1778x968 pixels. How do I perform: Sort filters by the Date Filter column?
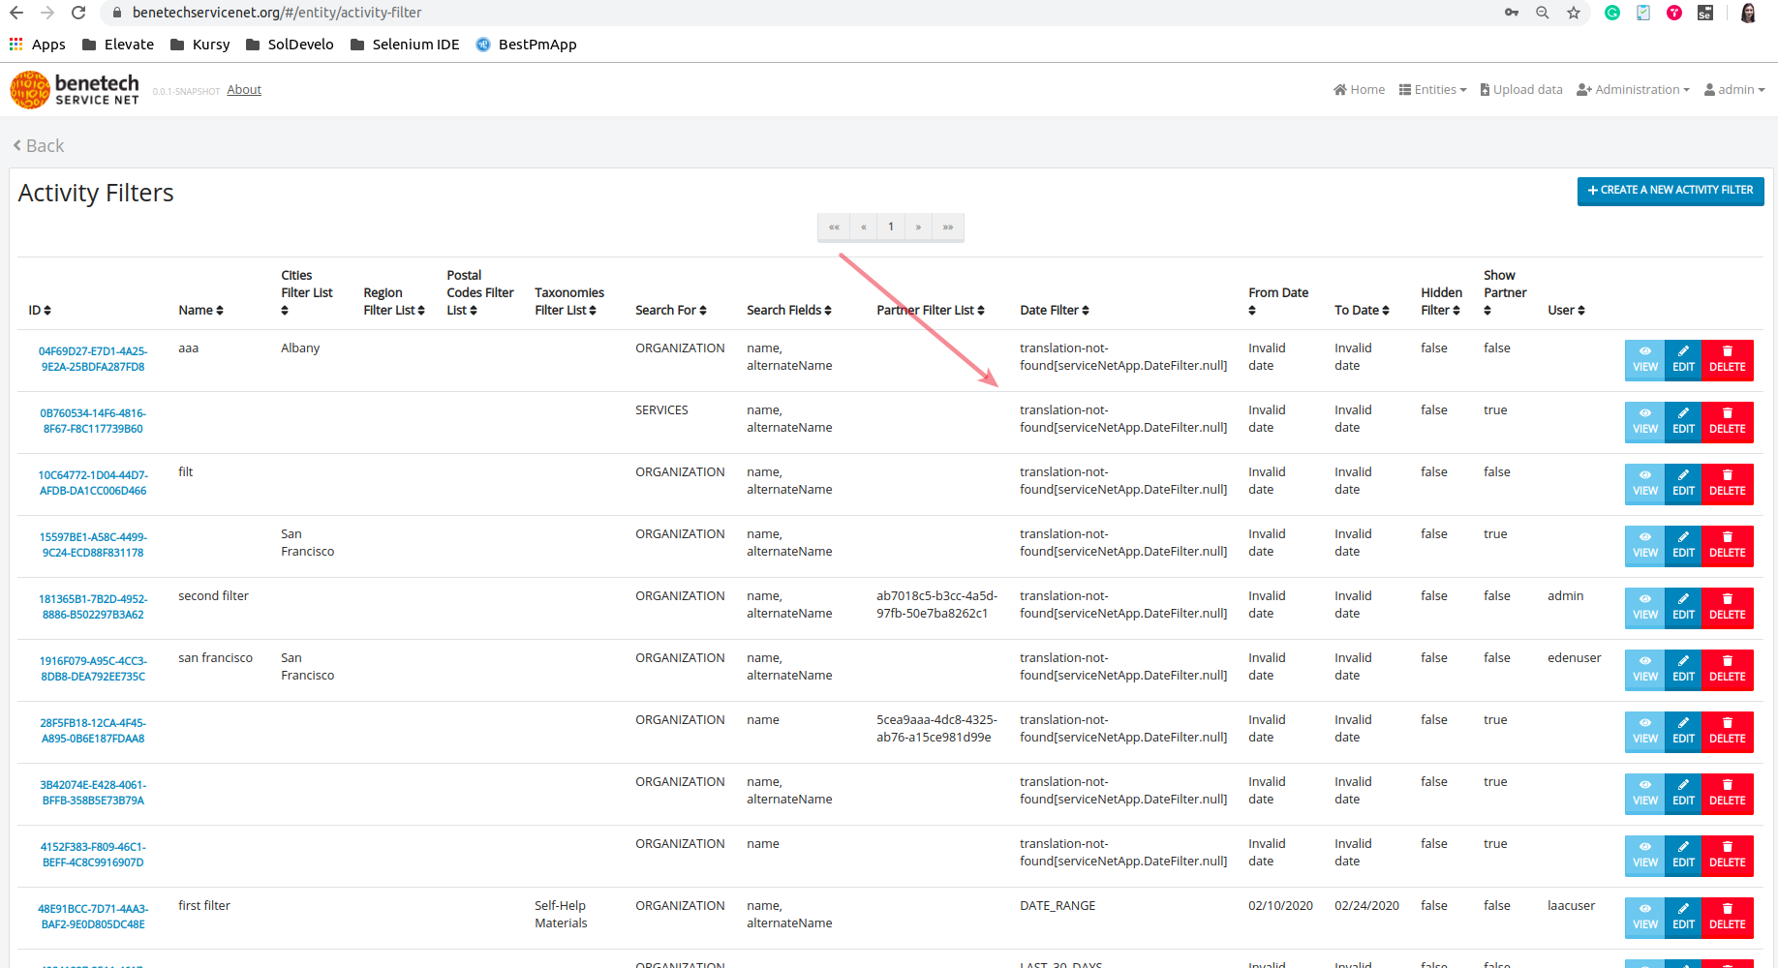click(1054, 310)
